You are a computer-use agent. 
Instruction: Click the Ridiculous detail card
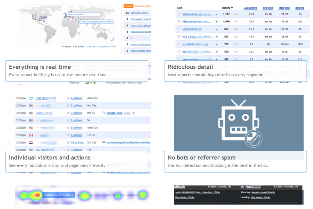click(235, 71)
